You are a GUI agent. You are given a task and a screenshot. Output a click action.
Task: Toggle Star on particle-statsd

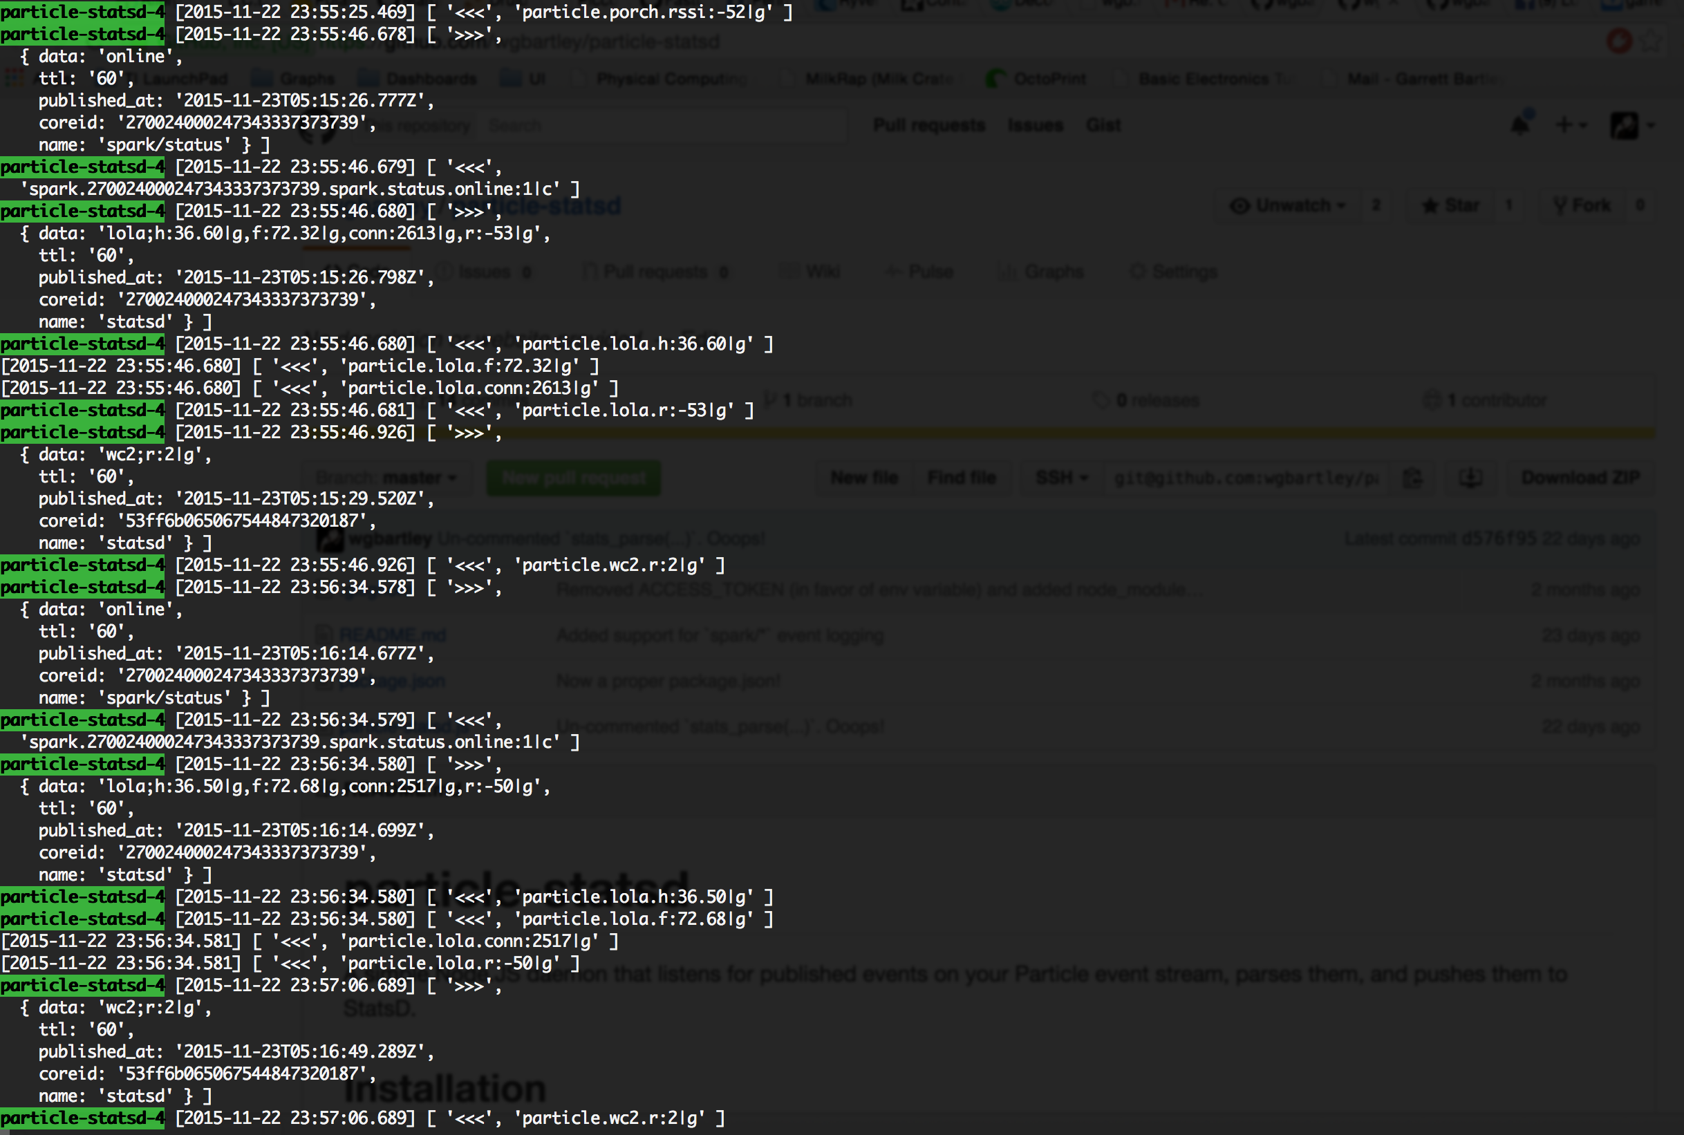click(1452, 205)
